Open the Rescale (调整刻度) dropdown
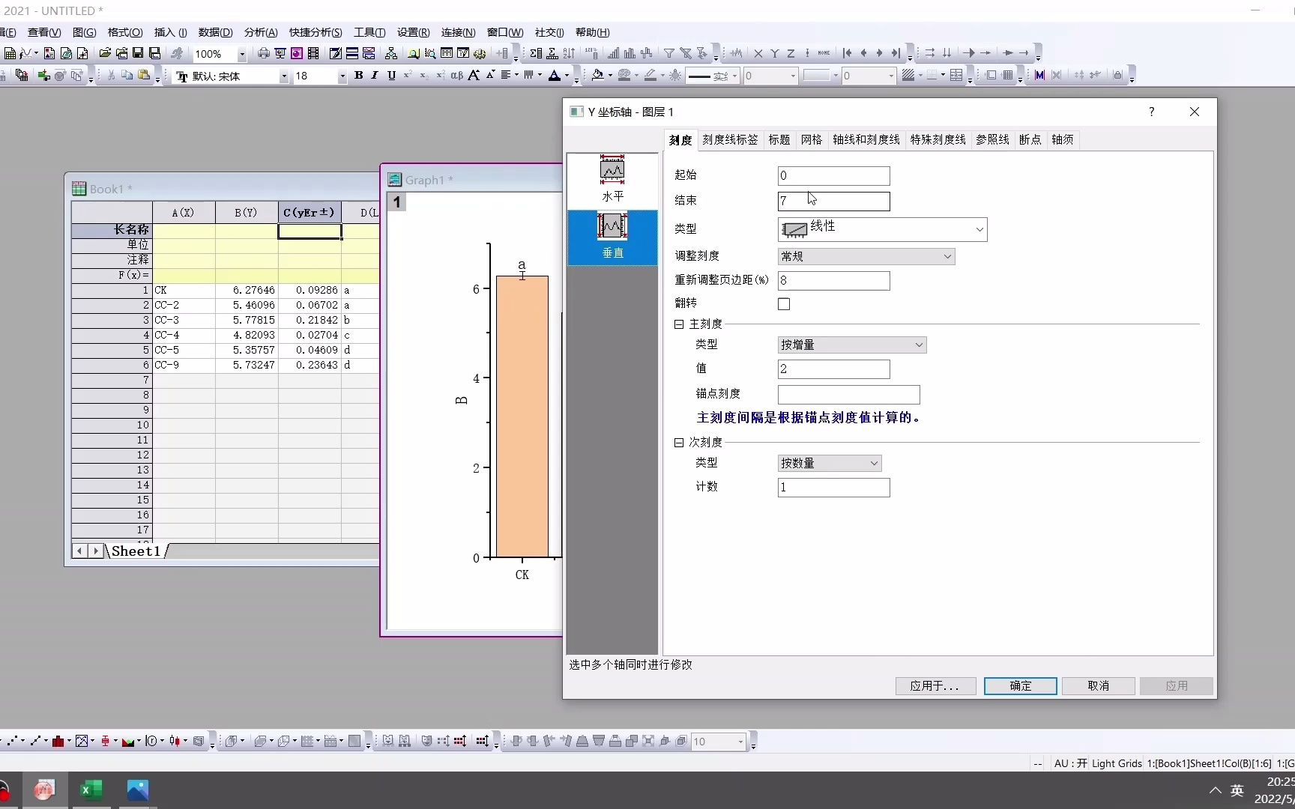Image resolution: width=1295 pixels, height=809 pixels. [866, 256]
